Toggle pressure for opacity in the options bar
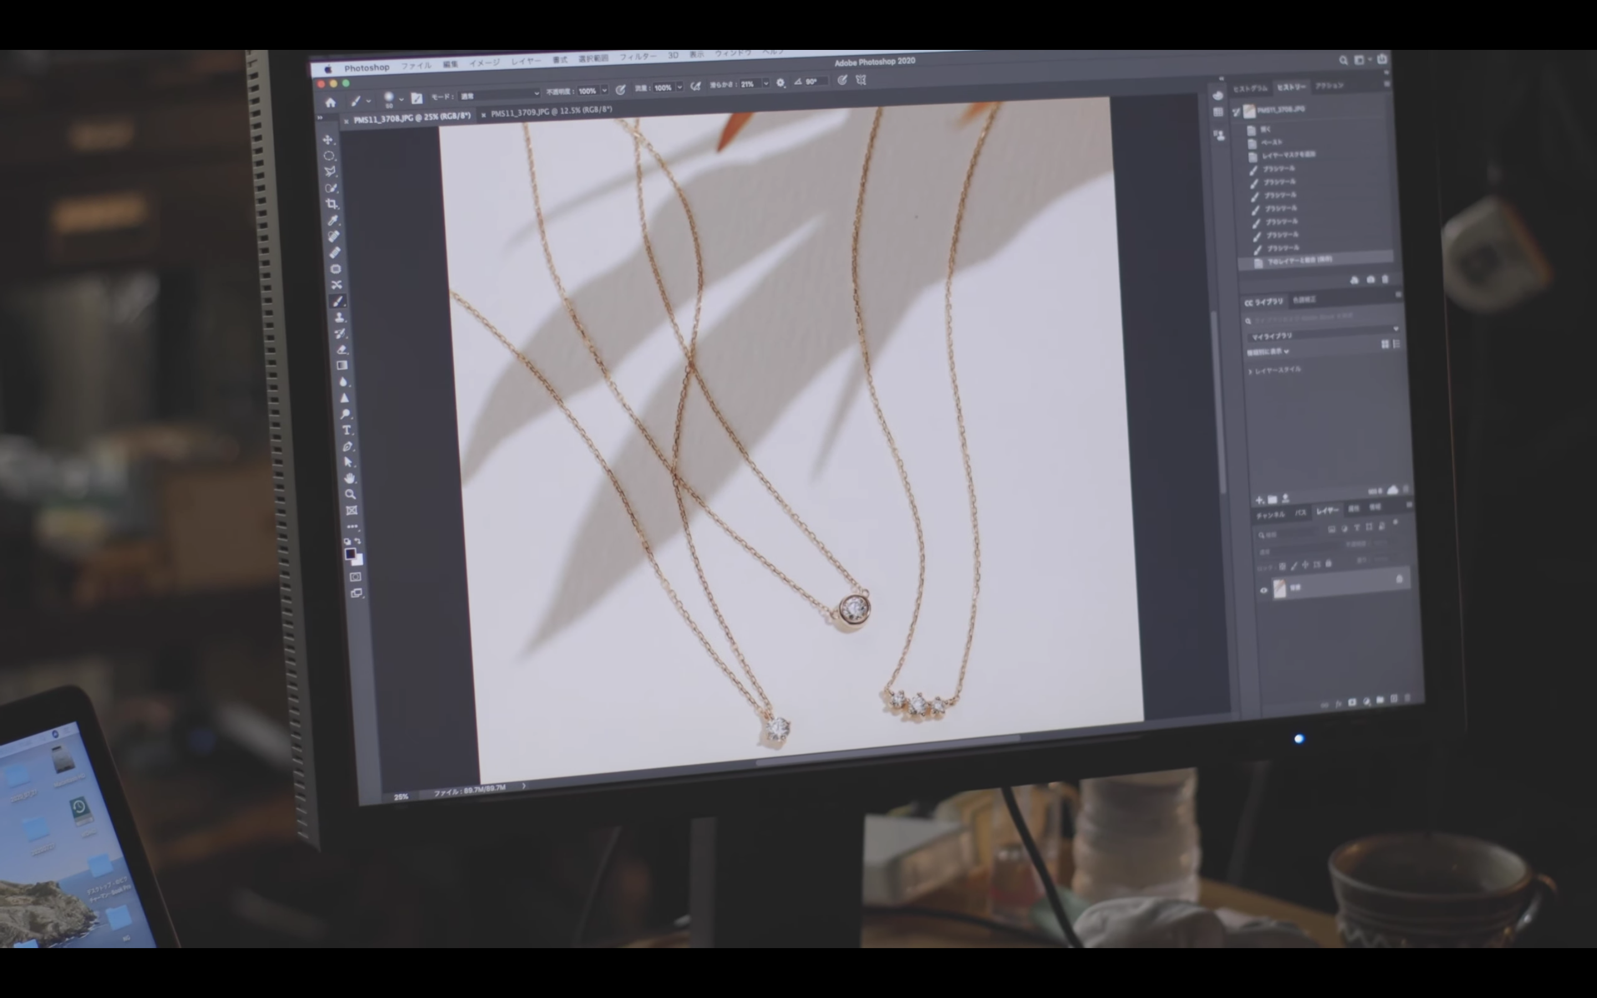The image size is (1597, 998). (621, 90)
